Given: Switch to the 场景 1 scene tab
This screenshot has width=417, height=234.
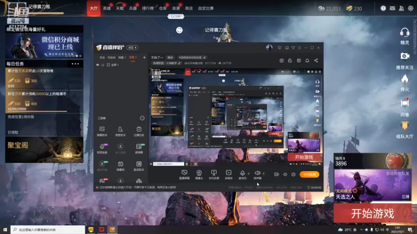Looking at the screenshot, I should (x=122, y=57).
